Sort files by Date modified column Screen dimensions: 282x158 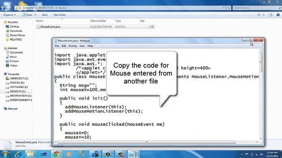point(98,21)
